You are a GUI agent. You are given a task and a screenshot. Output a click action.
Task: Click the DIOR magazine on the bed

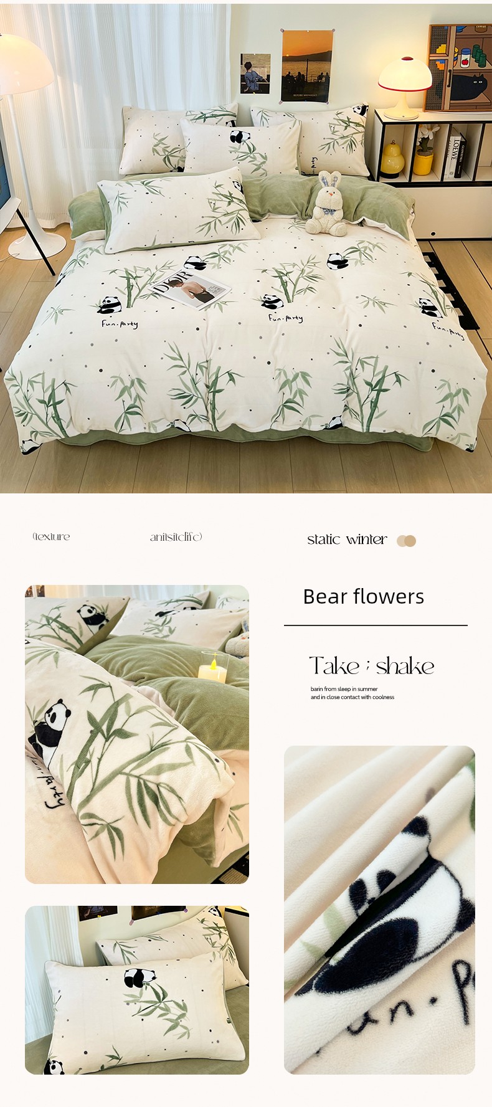(191, 288)
